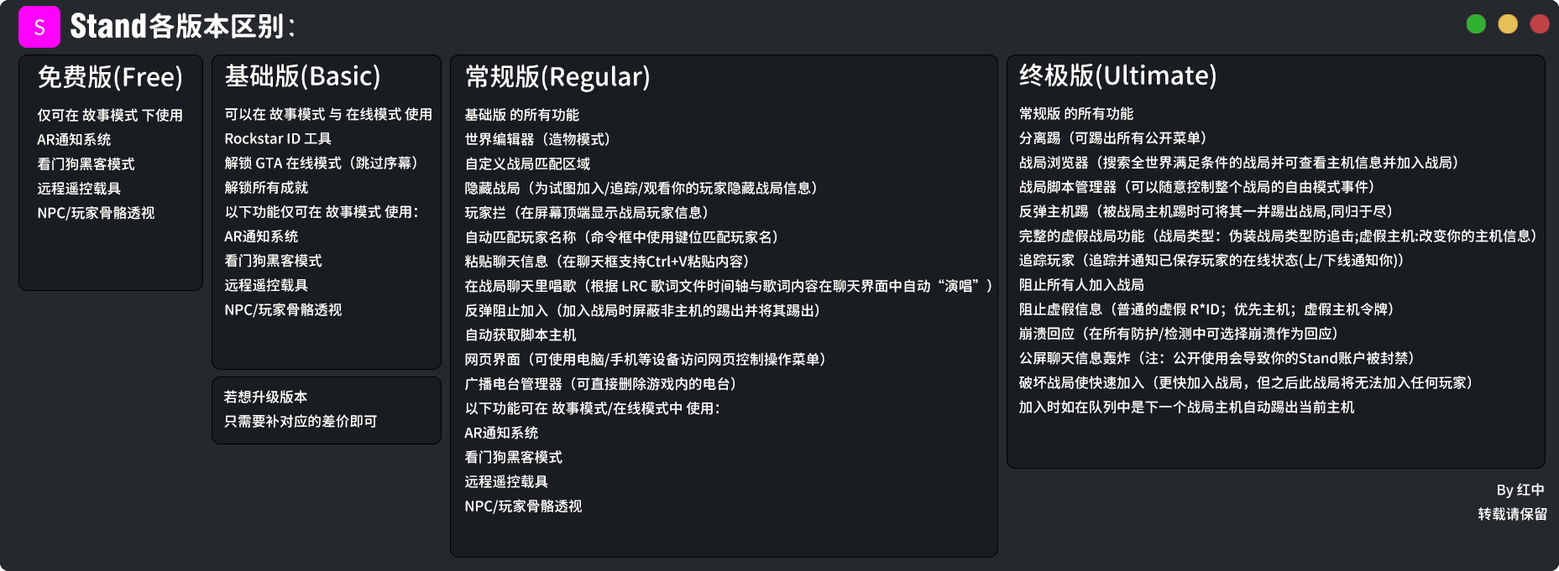This screenshot has width=1559, height=571.
Task: Select 解锁所有成就 in Basic list
Action: pos(266,188)
